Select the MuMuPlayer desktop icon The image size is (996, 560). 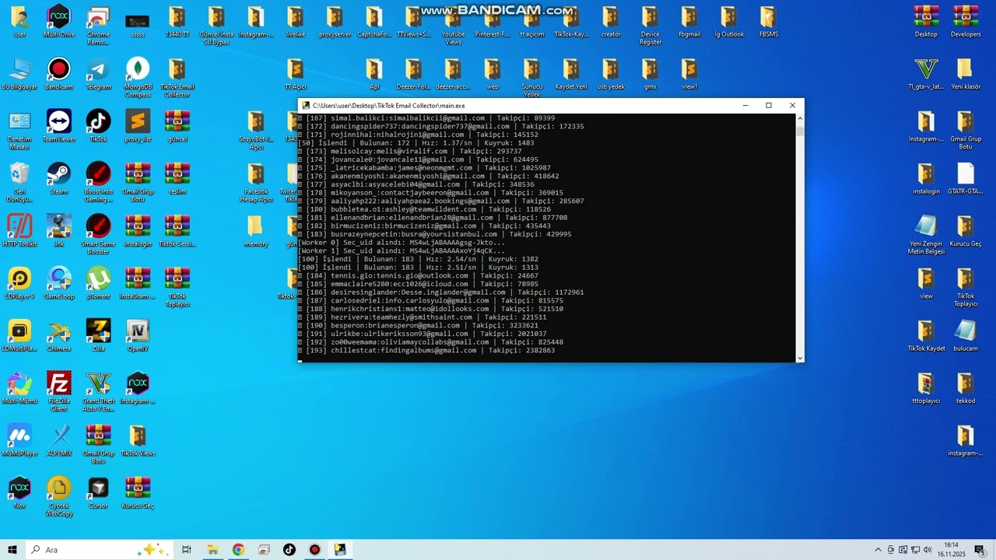(x=19, y=440)
